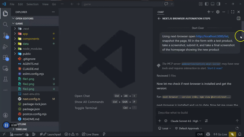
Task: Click Go Live in status bar
Action: tap(220, 134)
